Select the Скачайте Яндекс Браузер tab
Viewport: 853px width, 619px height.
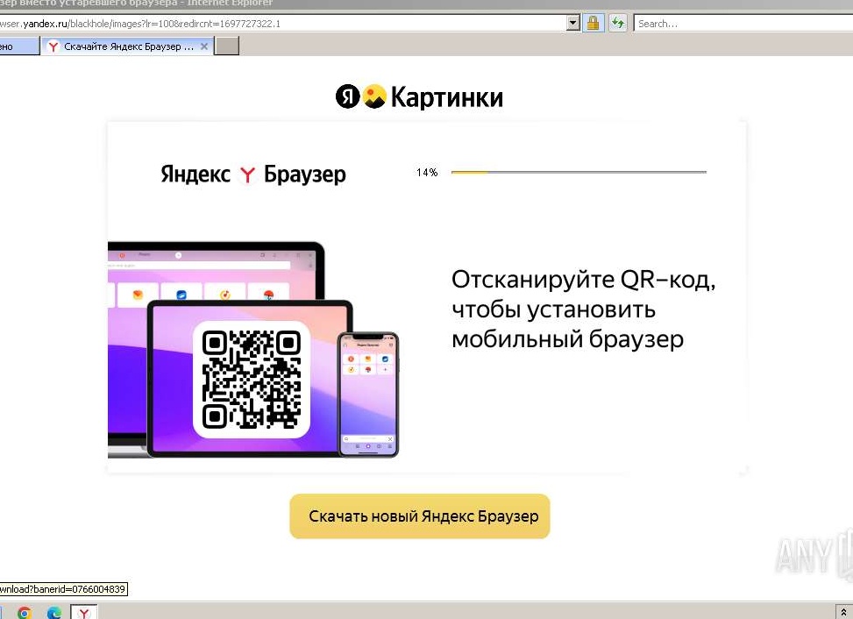[x=128, y=46]
